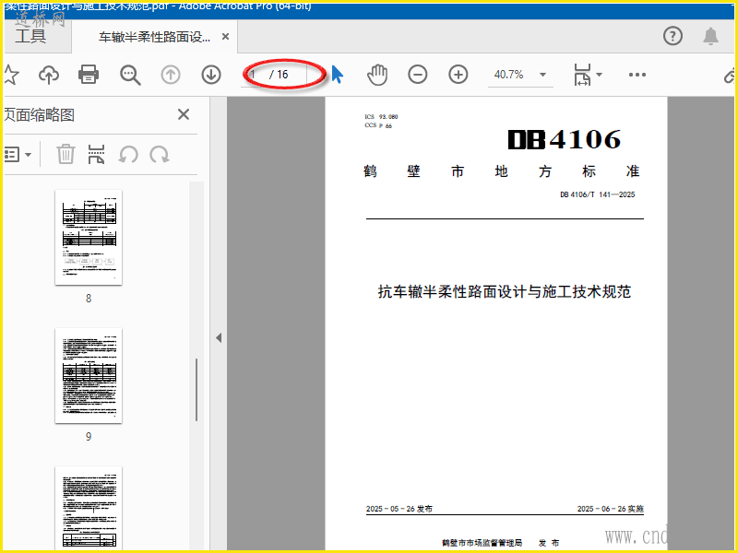Screen dimensions: 738x553
Task: Expand the fit page options arrow
Action: (599, 75)
